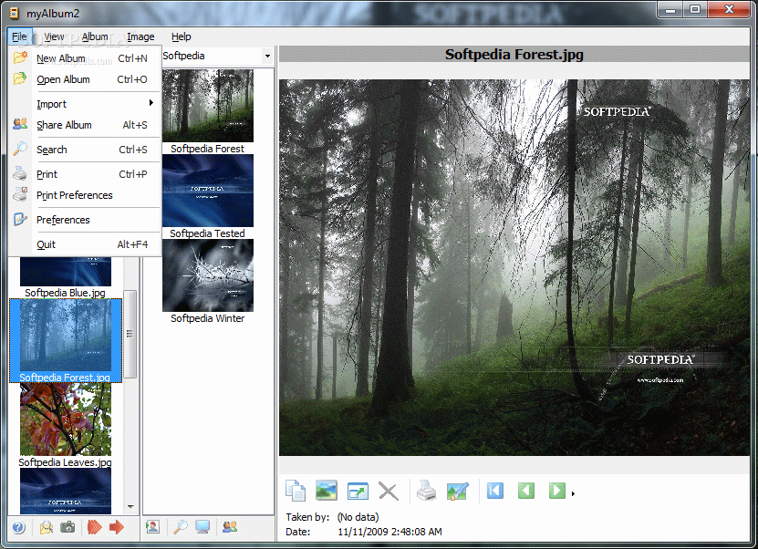
Task: Open the File menu
Action: (19, 36)
